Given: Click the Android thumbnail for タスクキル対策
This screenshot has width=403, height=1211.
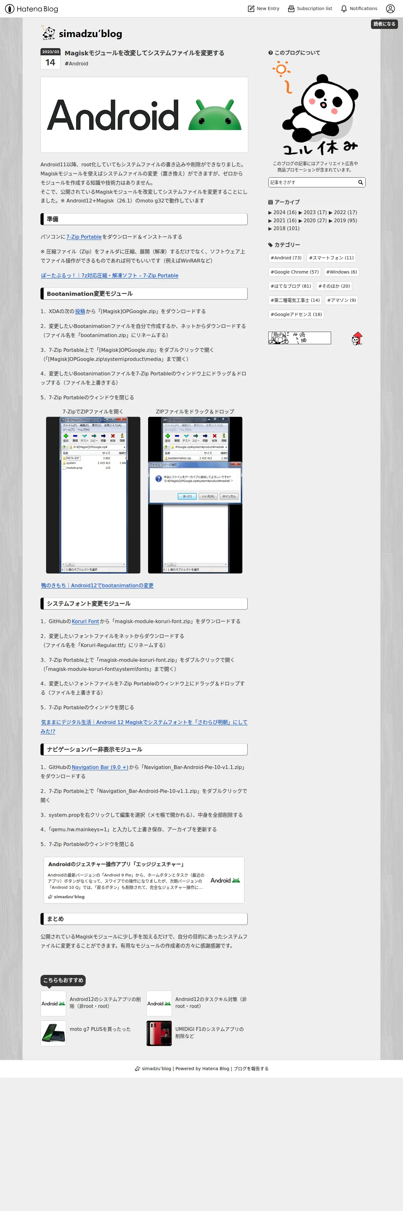Looking at the screenshot, I should (159, 1004).
